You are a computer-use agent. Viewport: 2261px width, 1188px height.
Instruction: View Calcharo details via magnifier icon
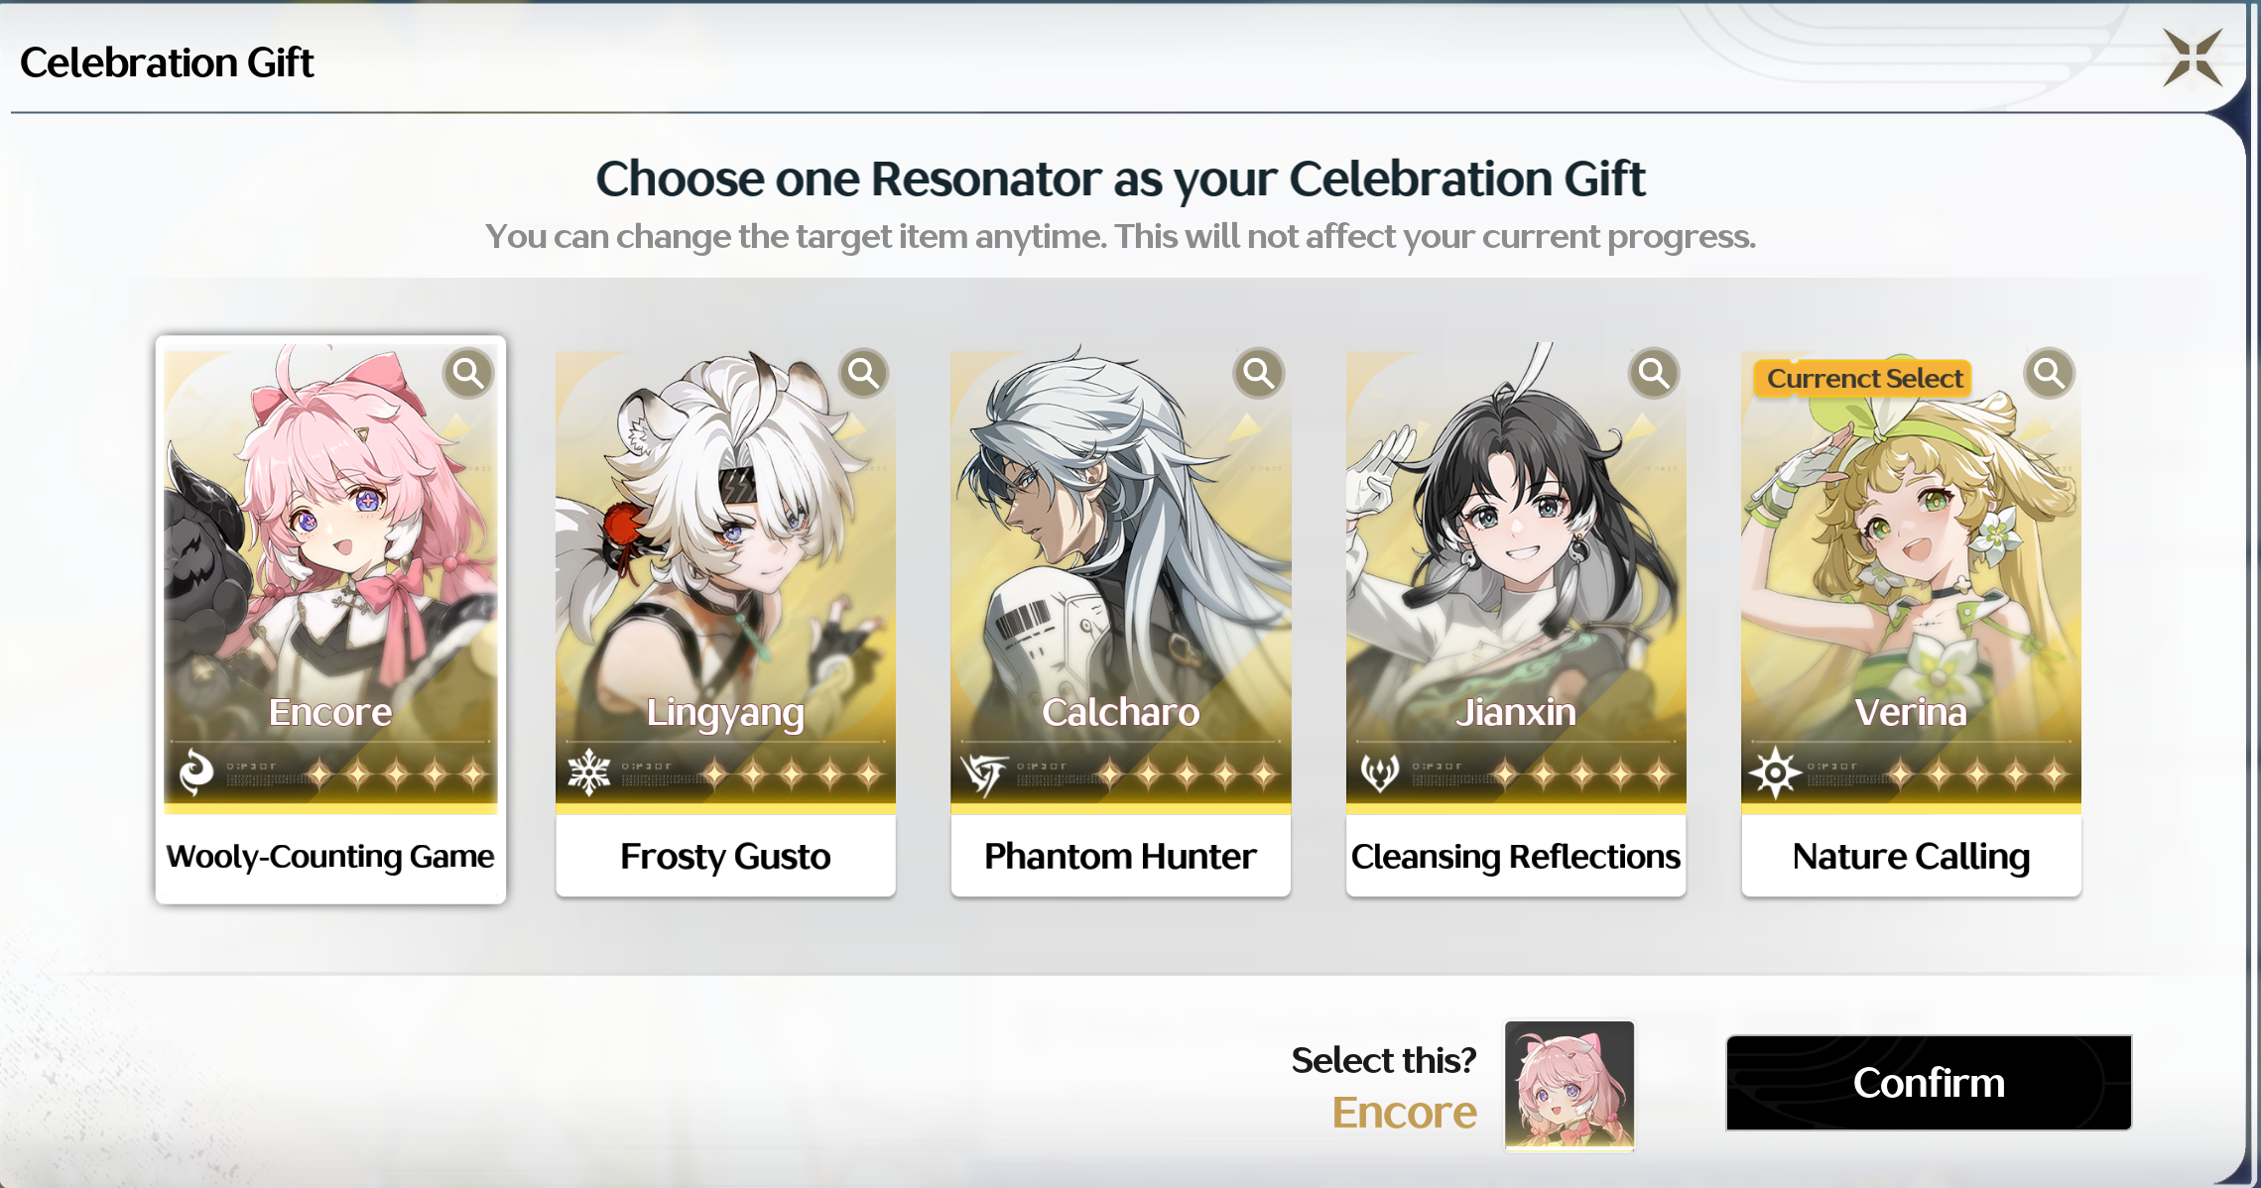point(1258,374)
